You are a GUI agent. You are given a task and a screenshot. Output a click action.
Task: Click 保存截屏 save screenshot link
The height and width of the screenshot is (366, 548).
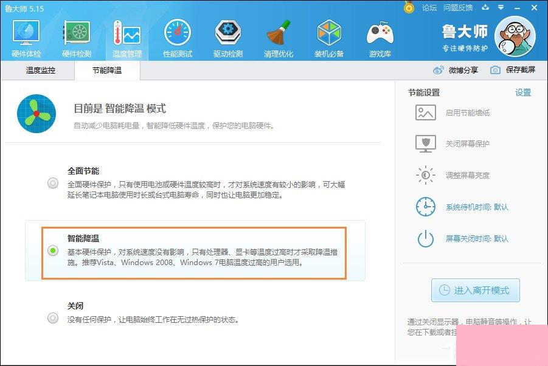click(521, 70)
